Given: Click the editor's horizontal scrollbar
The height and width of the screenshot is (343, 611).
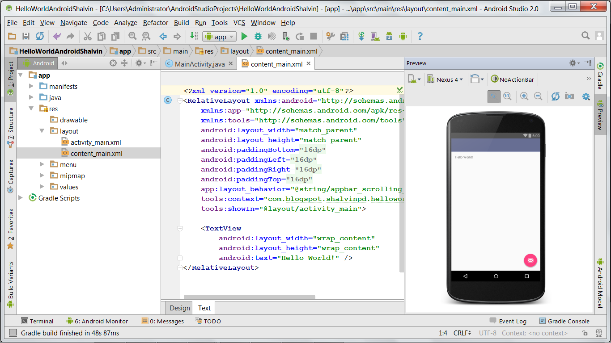Looking at the screenshot, I should [249, 297].
